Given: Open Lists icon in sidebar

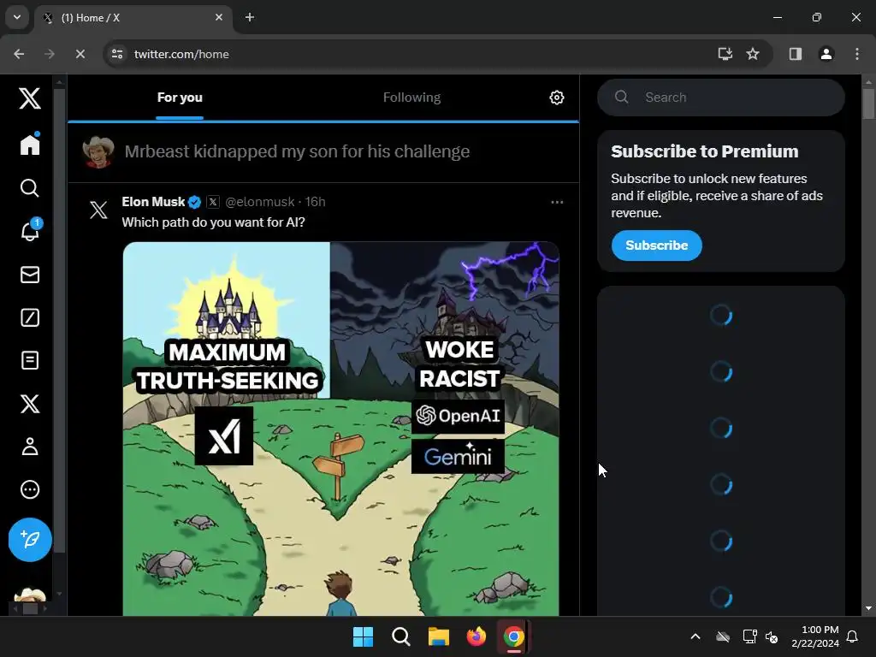Looking at the screenshot, I should click(x=30, y=360).
